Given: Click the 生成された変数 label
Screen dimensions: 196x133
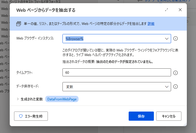Looking at the screenshot, I should pyautogui.click(x=32, y=99).
